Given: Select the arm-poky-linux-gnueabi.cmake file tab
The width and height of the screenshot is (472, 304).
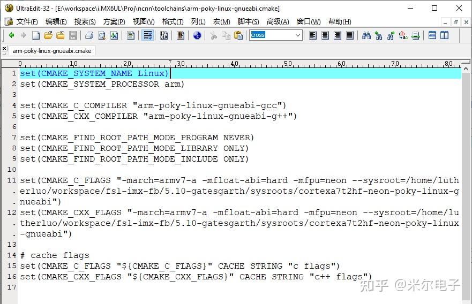Looking at the screenshot, I should coord(52,51).
